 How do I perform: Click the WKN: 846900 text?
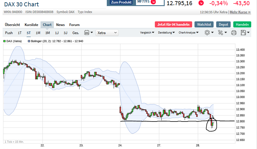click(13, 12)
